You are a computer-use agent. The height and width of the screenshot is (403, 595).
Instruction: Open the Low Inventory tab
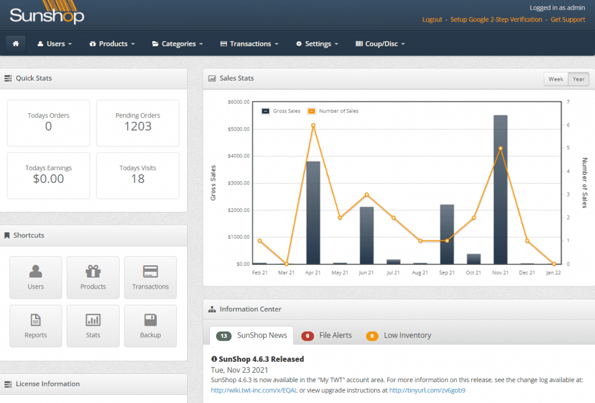click(399, 336)
